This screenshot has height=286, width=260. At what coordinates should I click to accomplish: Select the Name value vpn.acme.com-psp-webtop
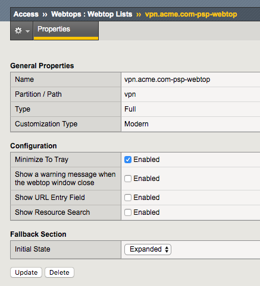point(167,80)
